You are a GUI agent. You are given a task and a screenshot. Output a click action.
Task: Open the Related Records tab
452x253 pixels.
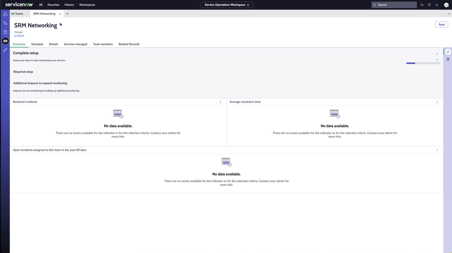[129, 44]
